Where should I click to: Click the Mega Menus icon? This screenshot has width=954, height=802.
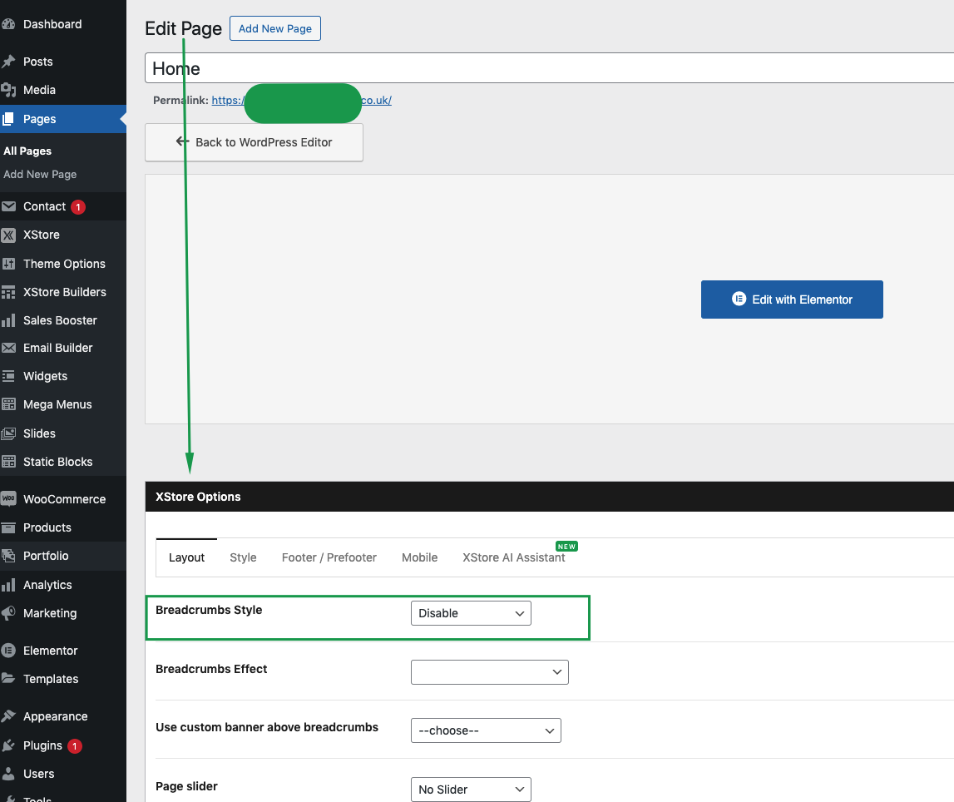pyautogui.click(x=8, y=404)
